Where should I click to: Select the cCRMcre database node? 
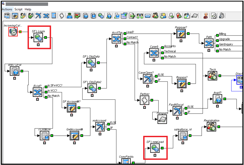click(45, 136)
